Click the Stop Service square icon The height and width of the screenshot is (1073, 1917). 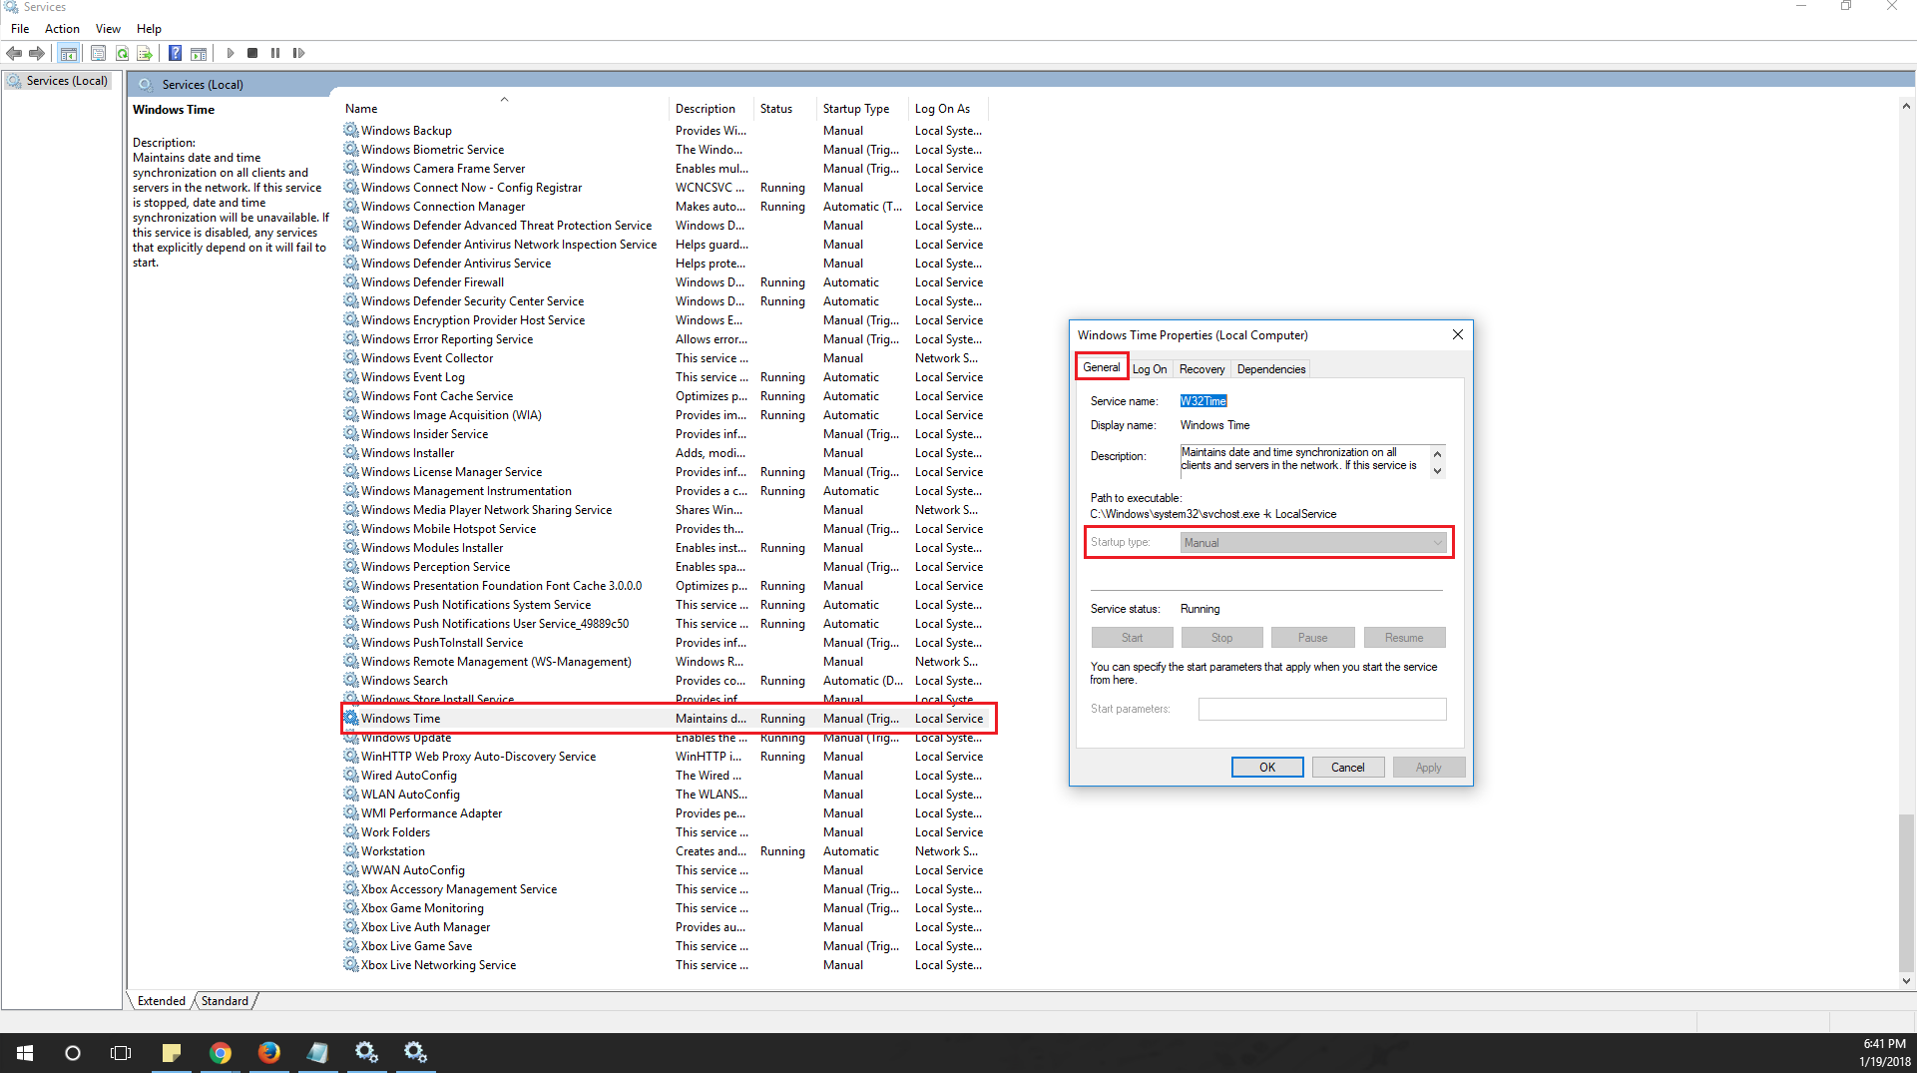click(x=252, y=53)
